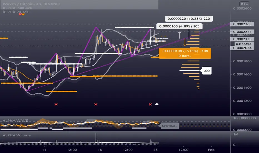Click the 0.0002247 price level tag

click(242, 32)
